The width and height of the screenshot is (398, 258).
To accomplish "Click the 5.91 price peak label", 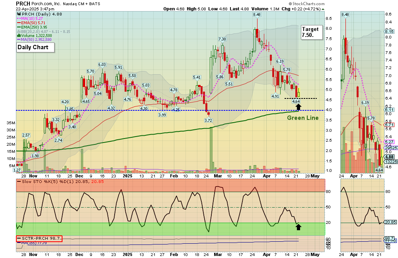I will point(118,67).
